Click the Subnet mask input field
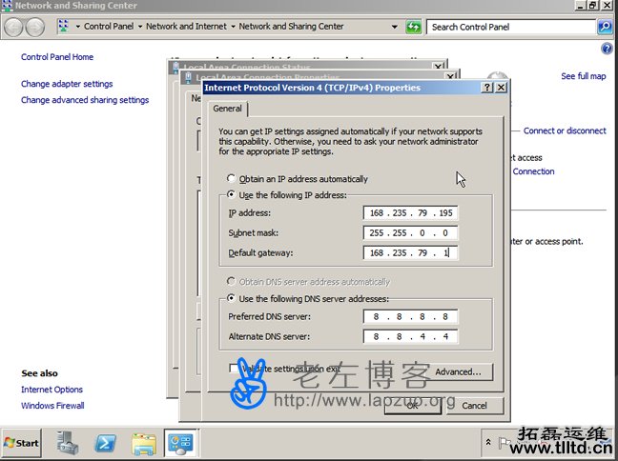The height and width of the screenshot is (461, 618). click(410, 232)
